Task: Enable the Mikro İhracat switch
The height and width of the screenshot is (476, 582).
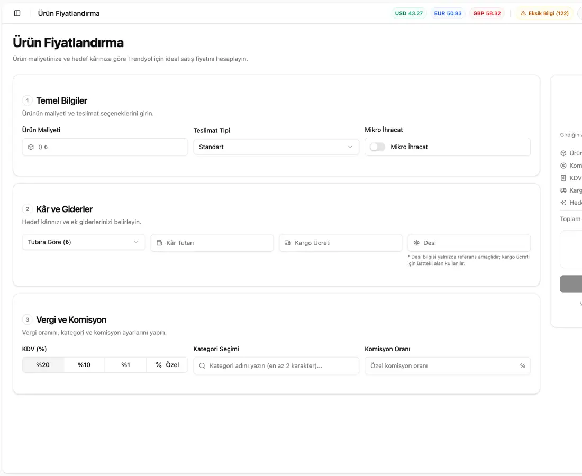Action: (377, 147)
